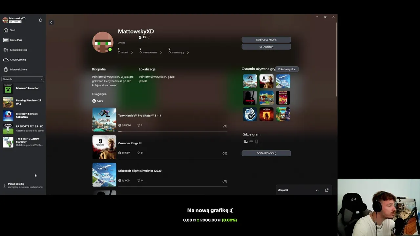Open Tony Hawk's Pro Skater 3 + 4 achievements
This screenshot has width=420, height=236.
point(160,120)
